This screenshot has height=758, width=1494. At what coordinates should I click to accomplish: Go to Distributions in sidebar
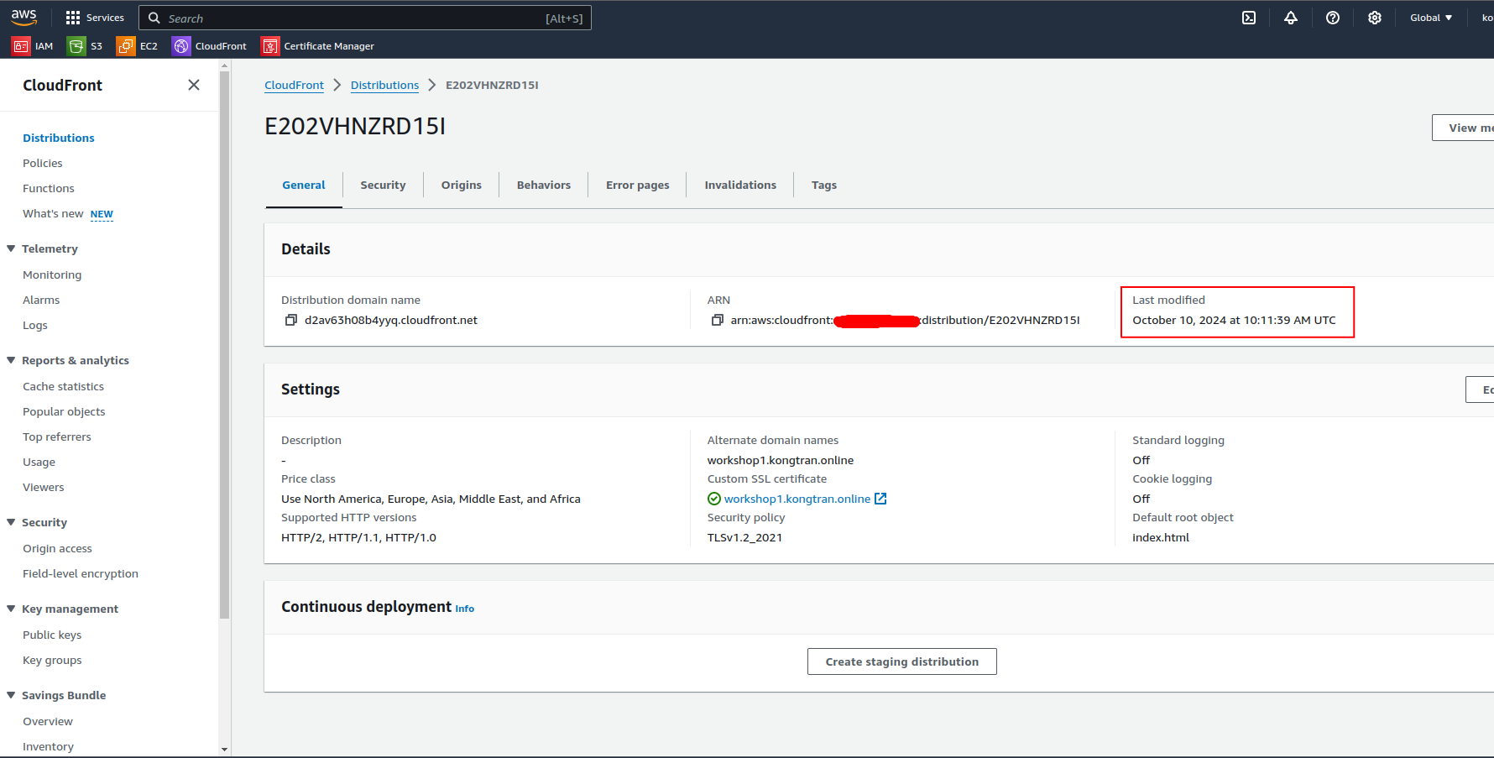pyautogui.click(x=59, y=138)
